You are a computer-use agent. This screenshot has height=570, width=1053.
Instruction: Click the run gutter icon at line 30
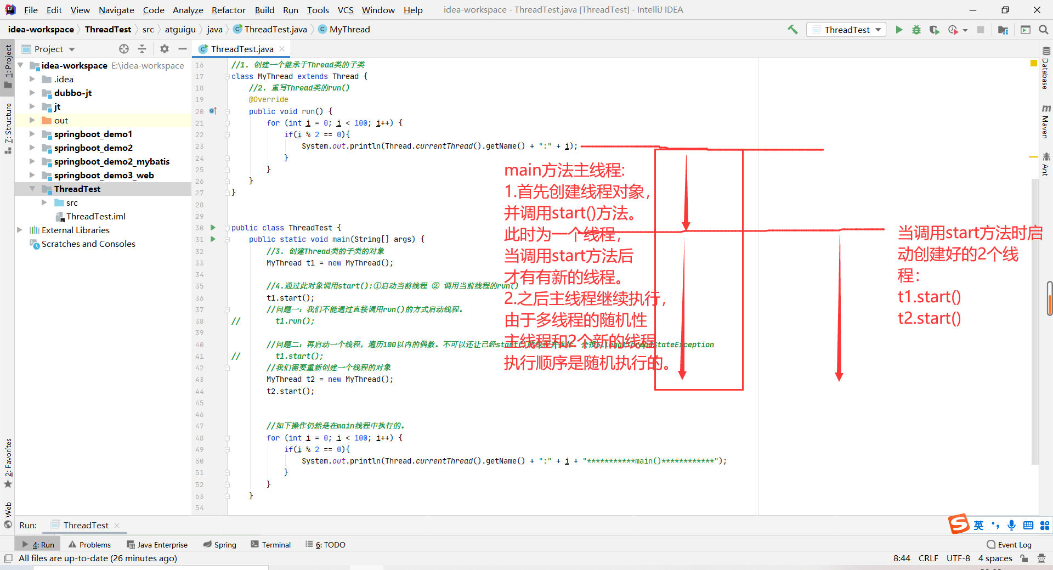click(213, 227)
